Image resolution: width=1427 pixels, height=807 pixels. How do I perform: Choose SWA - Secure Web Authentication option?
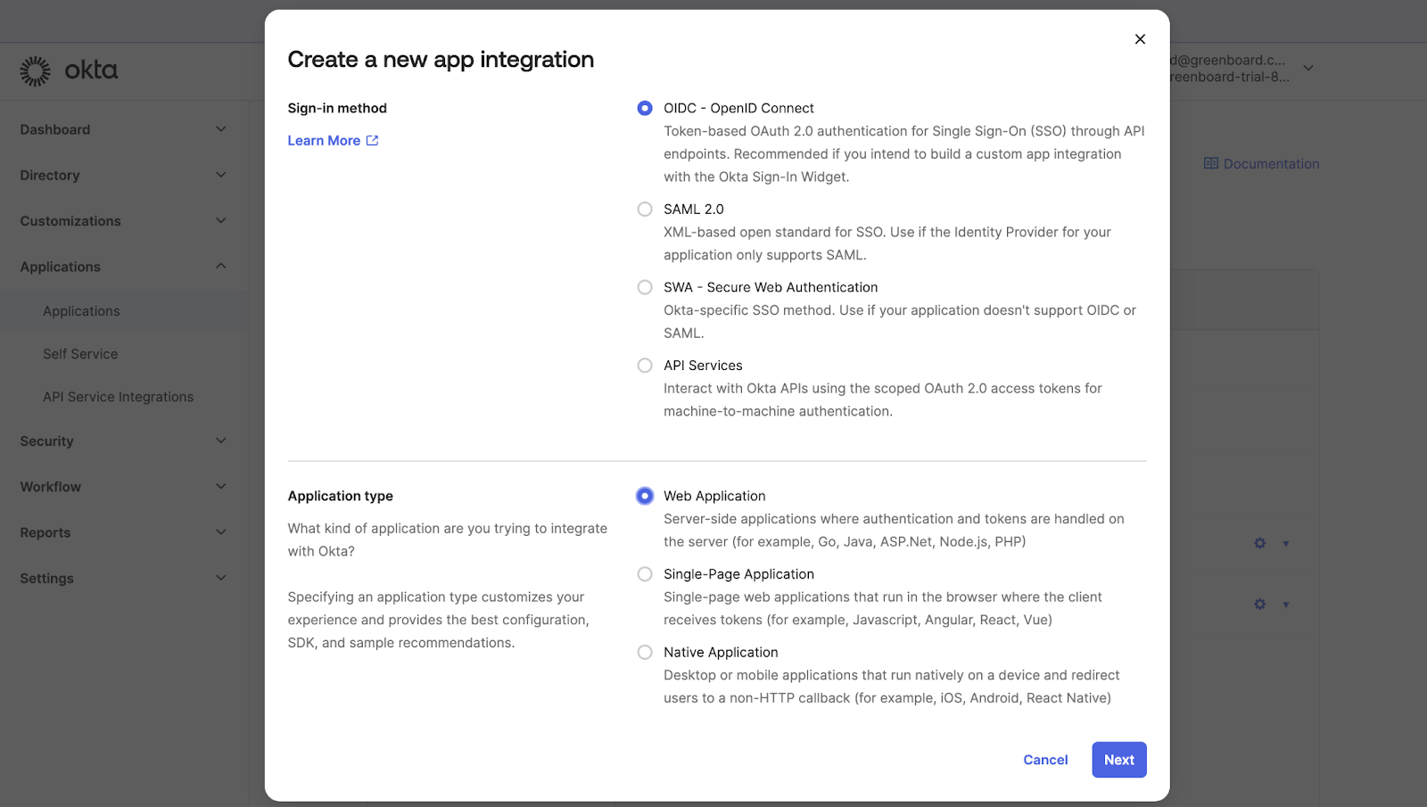click(x=645, y=287)
